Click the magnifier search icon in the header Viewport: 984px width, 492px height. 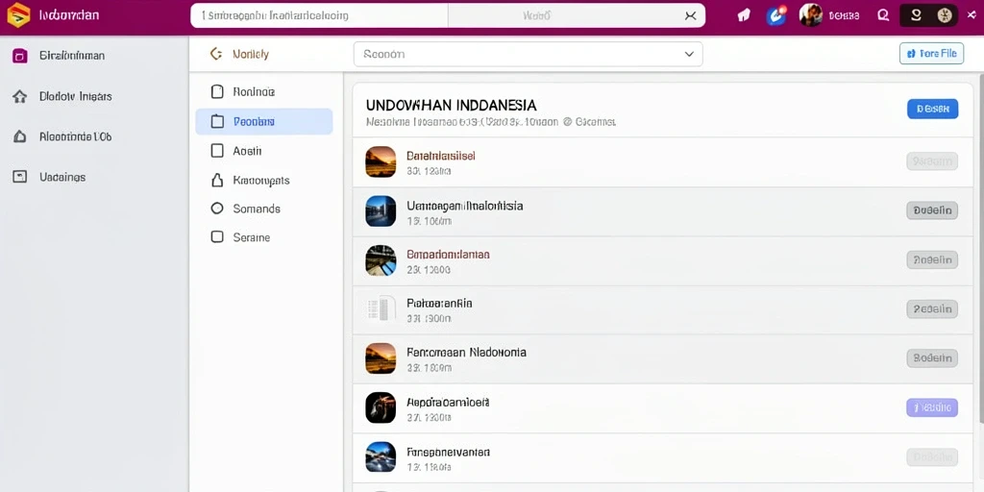tap(883, 15)
